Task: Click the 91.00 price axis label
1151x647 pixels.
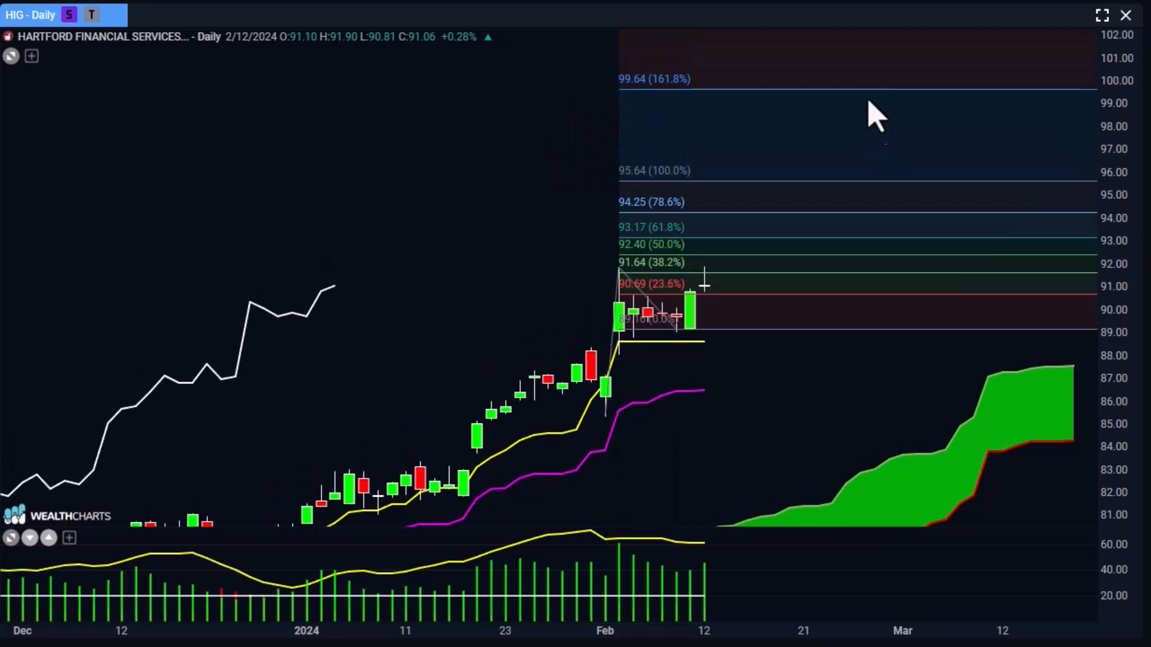Action: (1114, 286)
